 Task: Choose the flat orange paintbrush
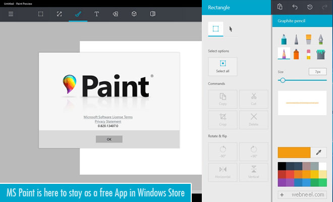click(309, 39)
